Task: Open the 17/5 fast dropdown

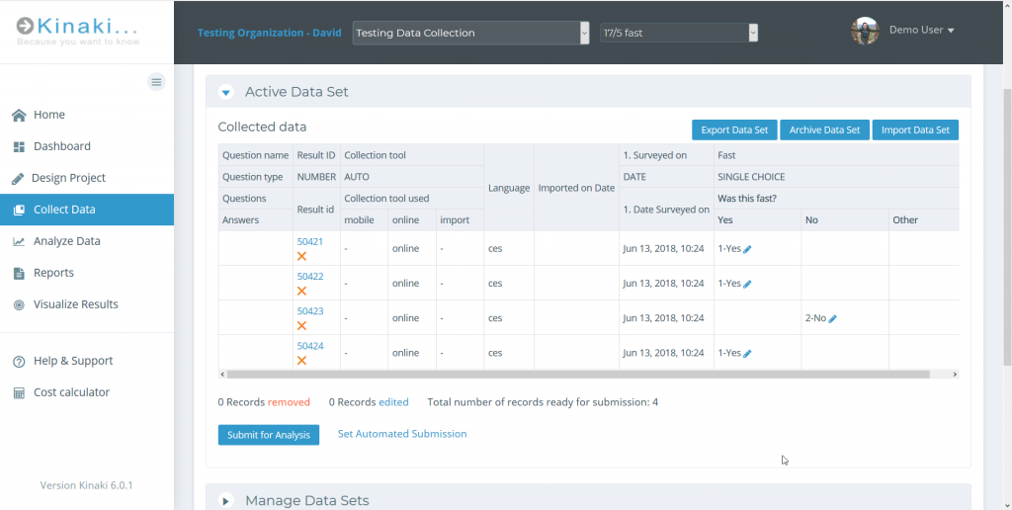Action: (x=679, y=33)
